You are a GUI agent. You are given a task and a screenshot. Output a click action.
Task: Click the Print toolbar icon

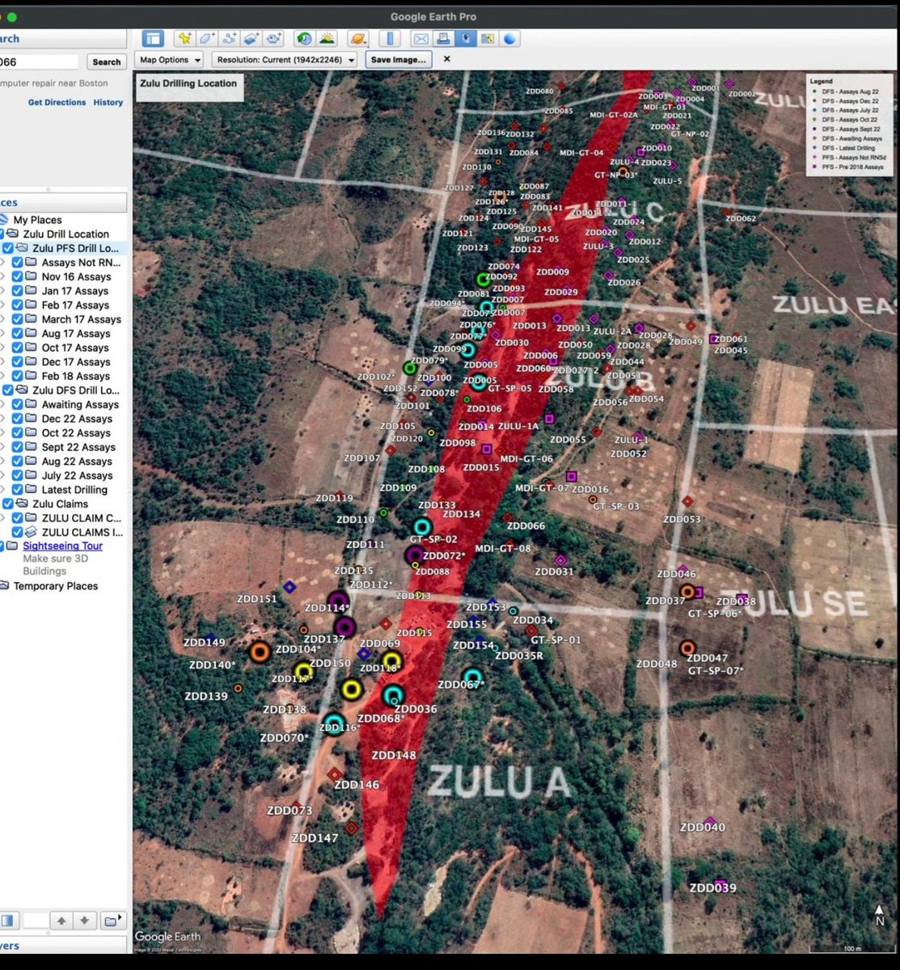click(443, 38)
